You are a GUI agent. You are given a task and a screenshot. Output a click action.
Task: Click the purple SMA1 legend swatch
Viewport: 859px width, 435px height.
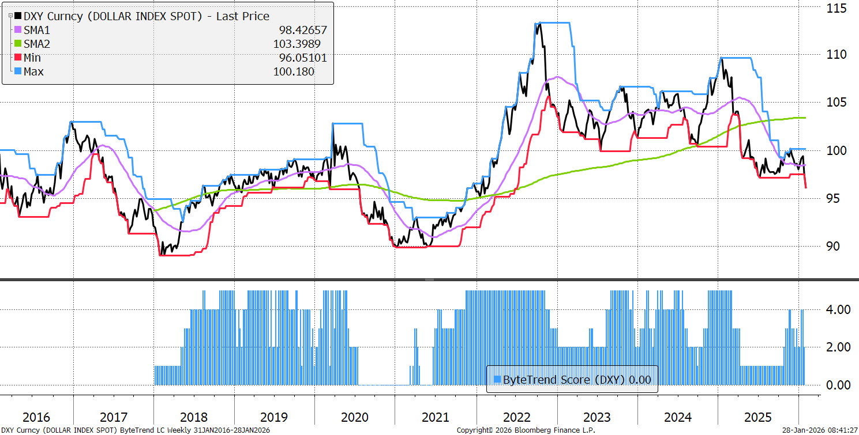18,30
